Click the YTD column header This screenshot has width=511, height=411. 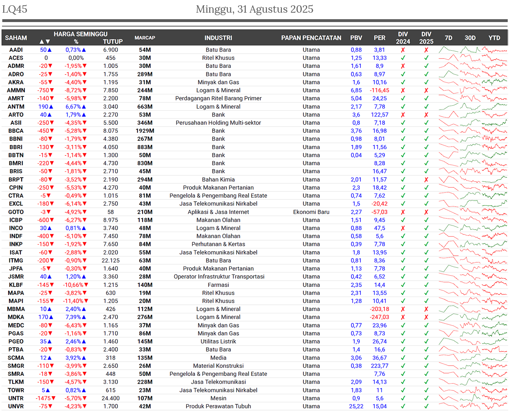click(494, 38)
